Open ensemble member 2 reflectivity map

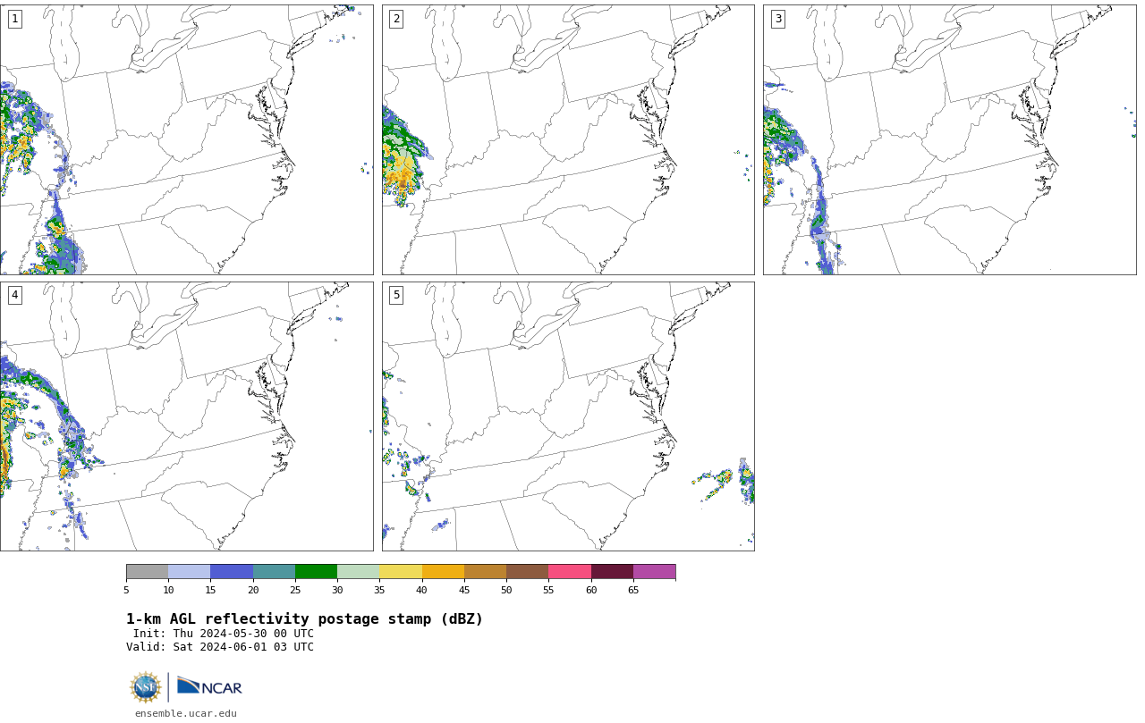(568, 139)
